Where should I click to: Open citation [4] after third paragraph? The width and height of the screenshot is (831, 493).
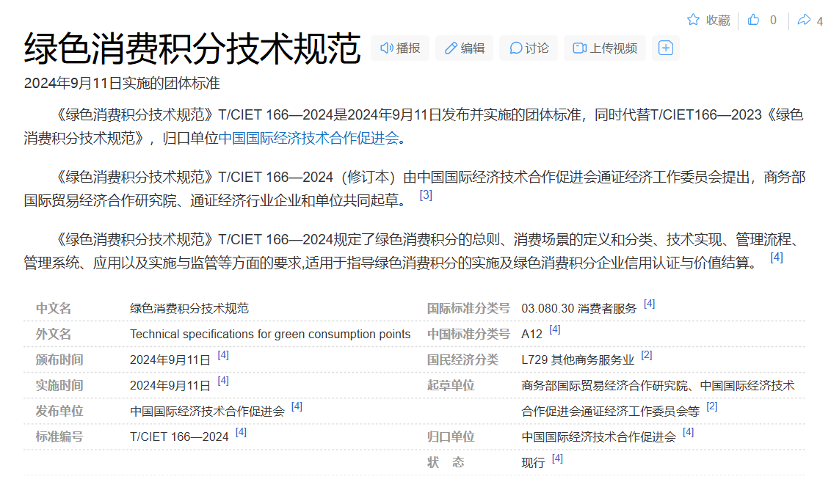point(778,258)
